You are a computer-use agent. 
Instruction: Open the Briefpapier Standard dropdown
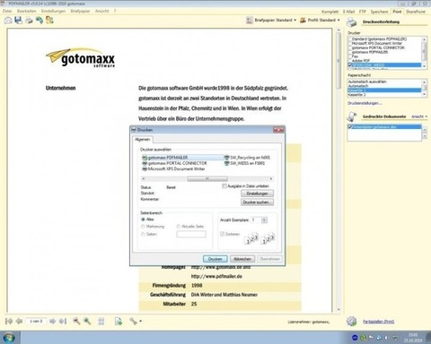271,20
